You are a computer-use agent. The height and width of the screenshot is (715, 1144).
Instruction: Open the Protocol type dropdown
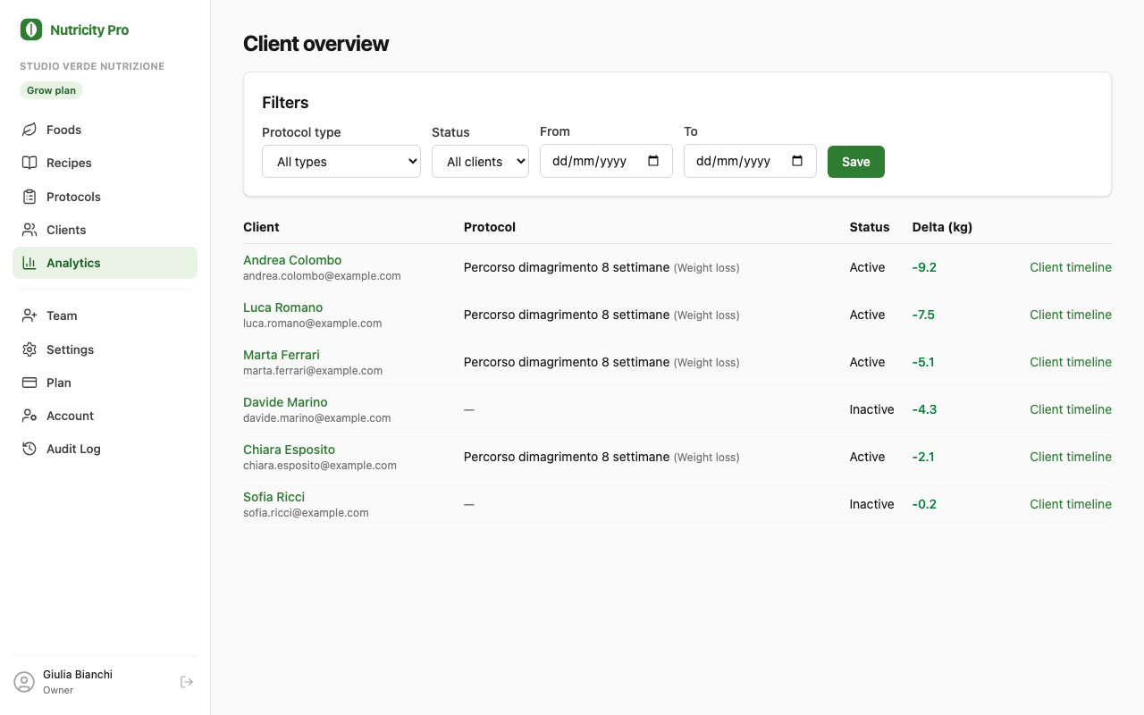(341, 162)
